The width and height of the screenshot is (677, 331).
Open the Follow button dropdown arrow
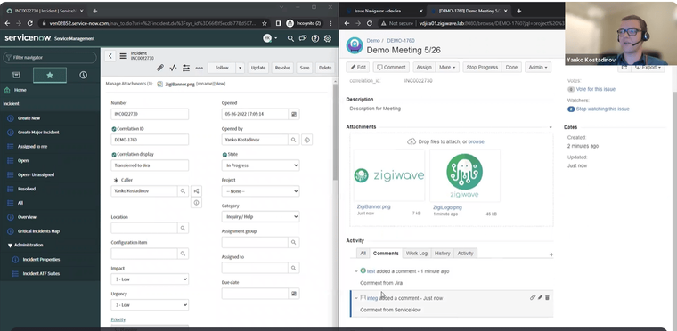241,68
